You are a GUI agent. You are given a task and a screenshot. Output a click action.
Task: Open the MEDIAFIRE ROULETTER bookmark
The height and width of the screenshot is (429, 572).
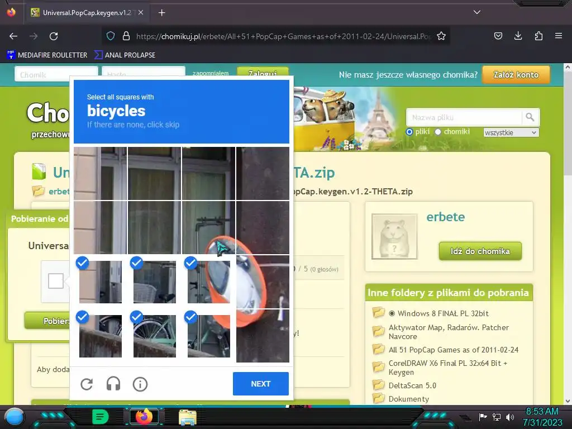click(47, 55)
